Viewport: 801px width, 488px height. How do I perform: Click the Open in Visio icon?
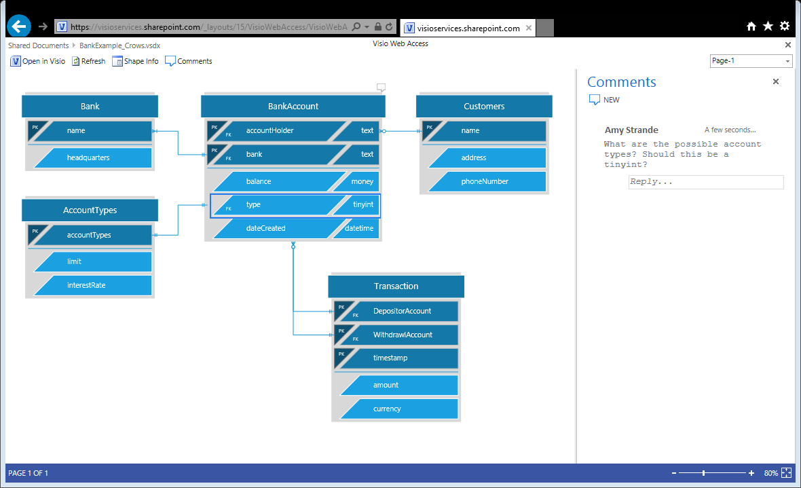16,61
